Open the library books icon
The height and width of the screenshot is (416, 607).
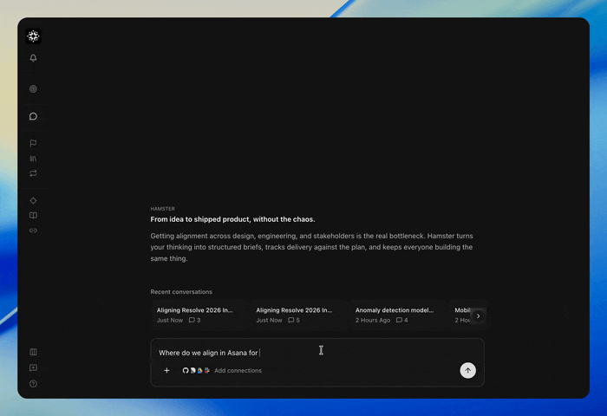coord(33,159)
